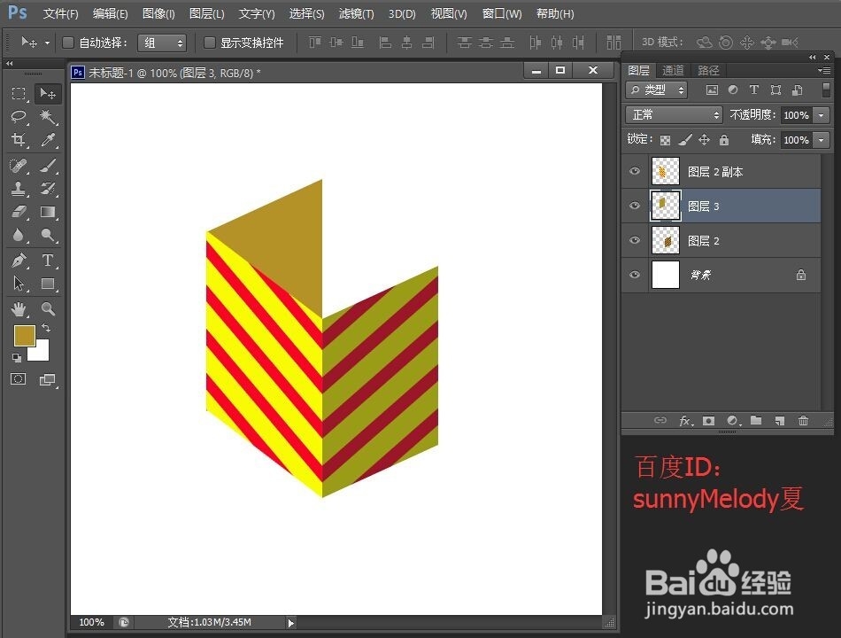The width and height of the screenshot is (841, 638).
Task: Select the 图层 2 副本 layer thumbnail
Action: point(665,171)
